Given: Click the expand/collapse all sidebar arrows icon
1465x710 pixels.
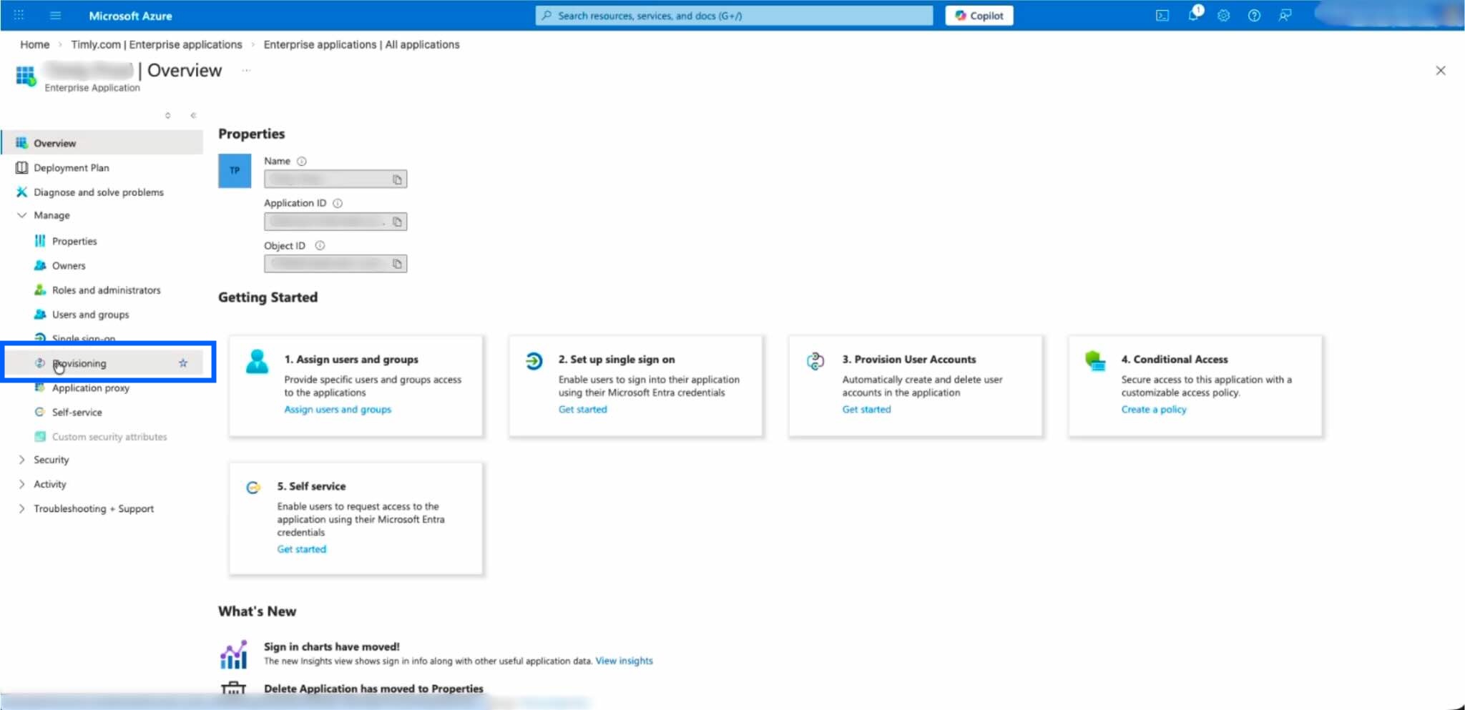Looking at the screenshot, I should (x=167, y=115).
